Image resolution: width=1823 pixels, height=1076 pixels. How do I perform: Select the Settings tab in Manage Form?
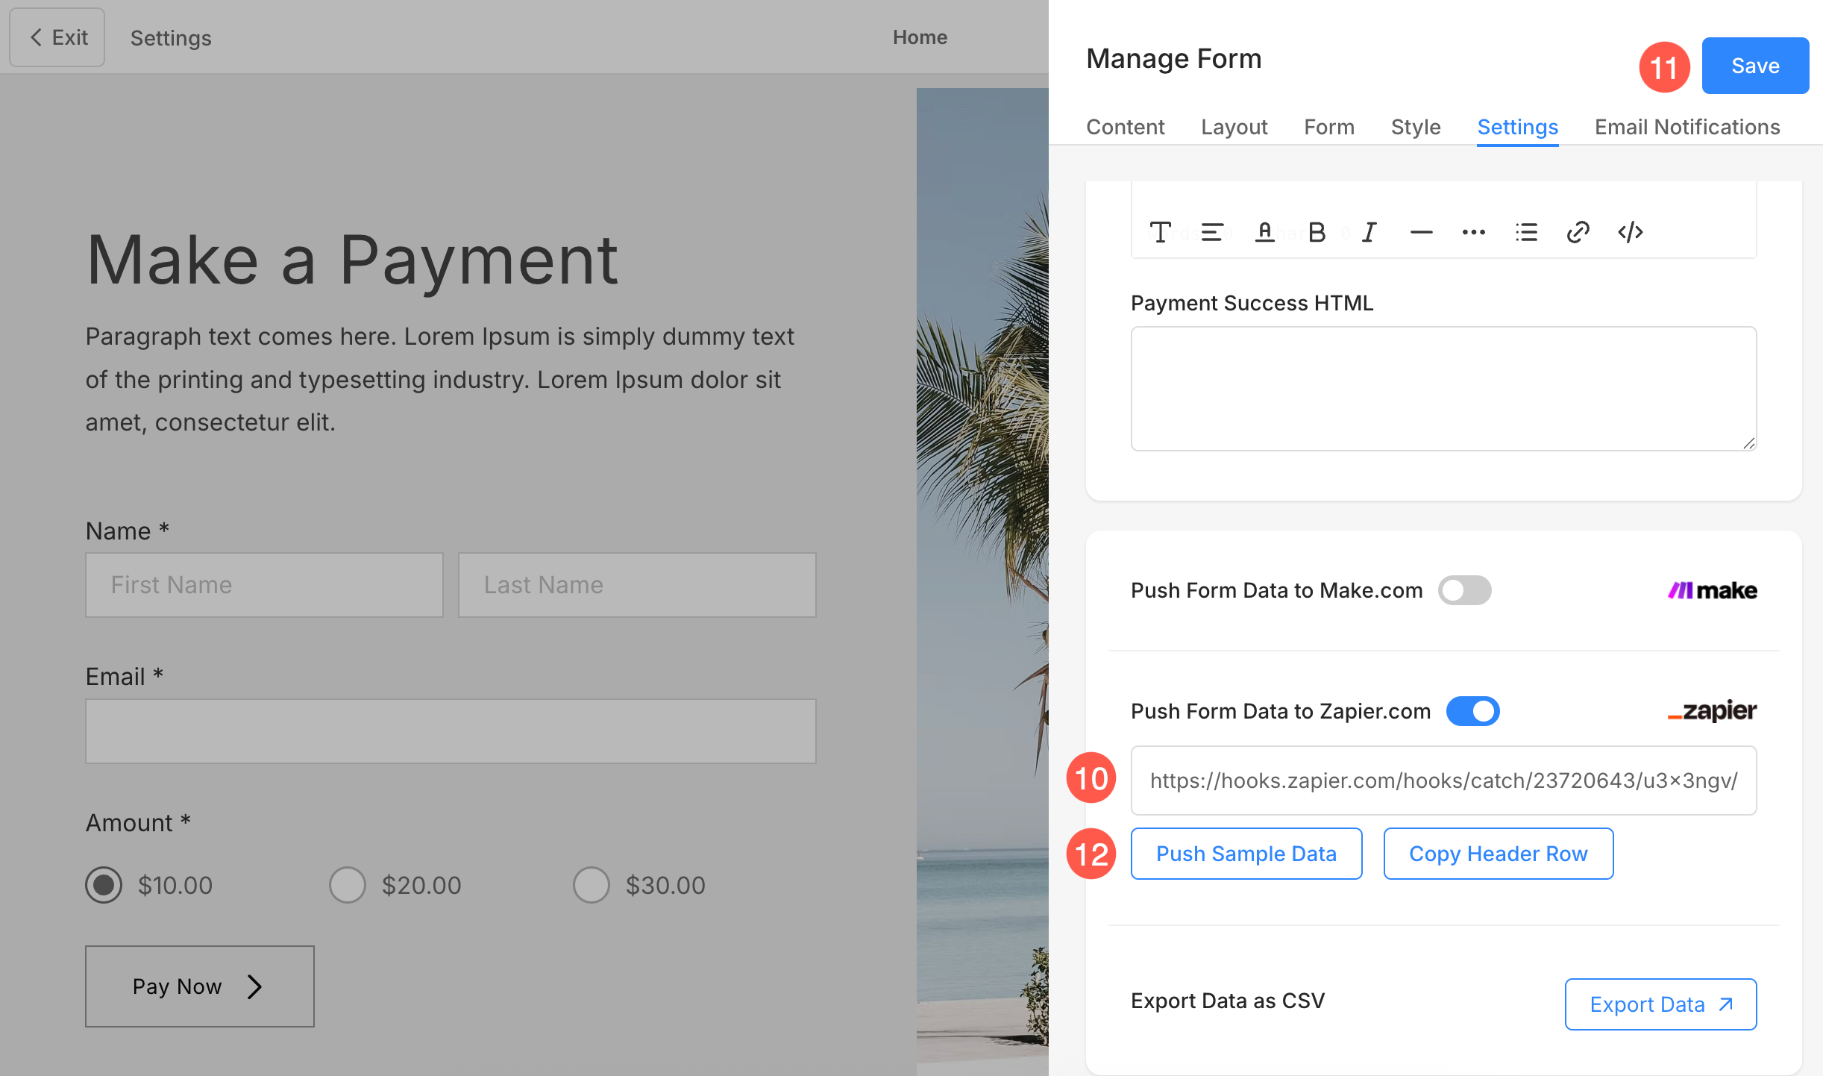[x=1517, y=127]
